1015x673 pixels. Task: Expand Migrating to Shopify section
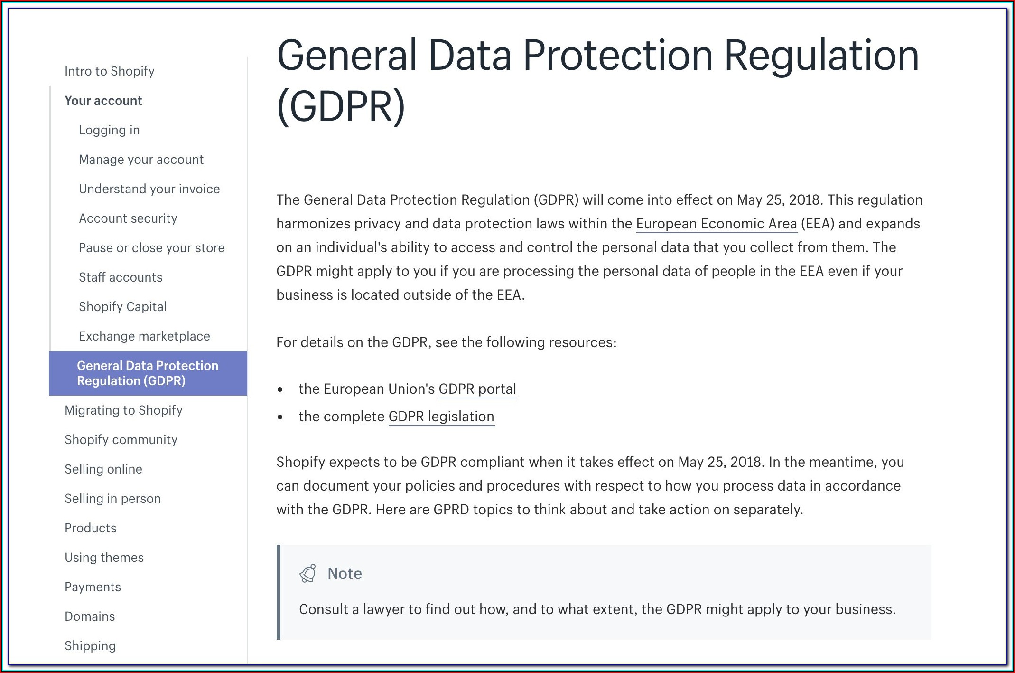[x=123, y=410]
